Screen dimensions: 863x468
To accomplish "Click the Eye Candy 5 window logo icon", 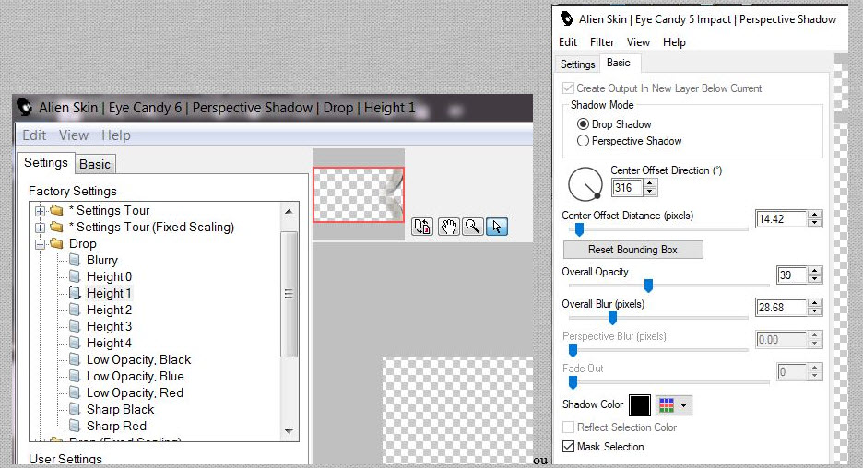I will pyautogui.click(x=566, y=19).
